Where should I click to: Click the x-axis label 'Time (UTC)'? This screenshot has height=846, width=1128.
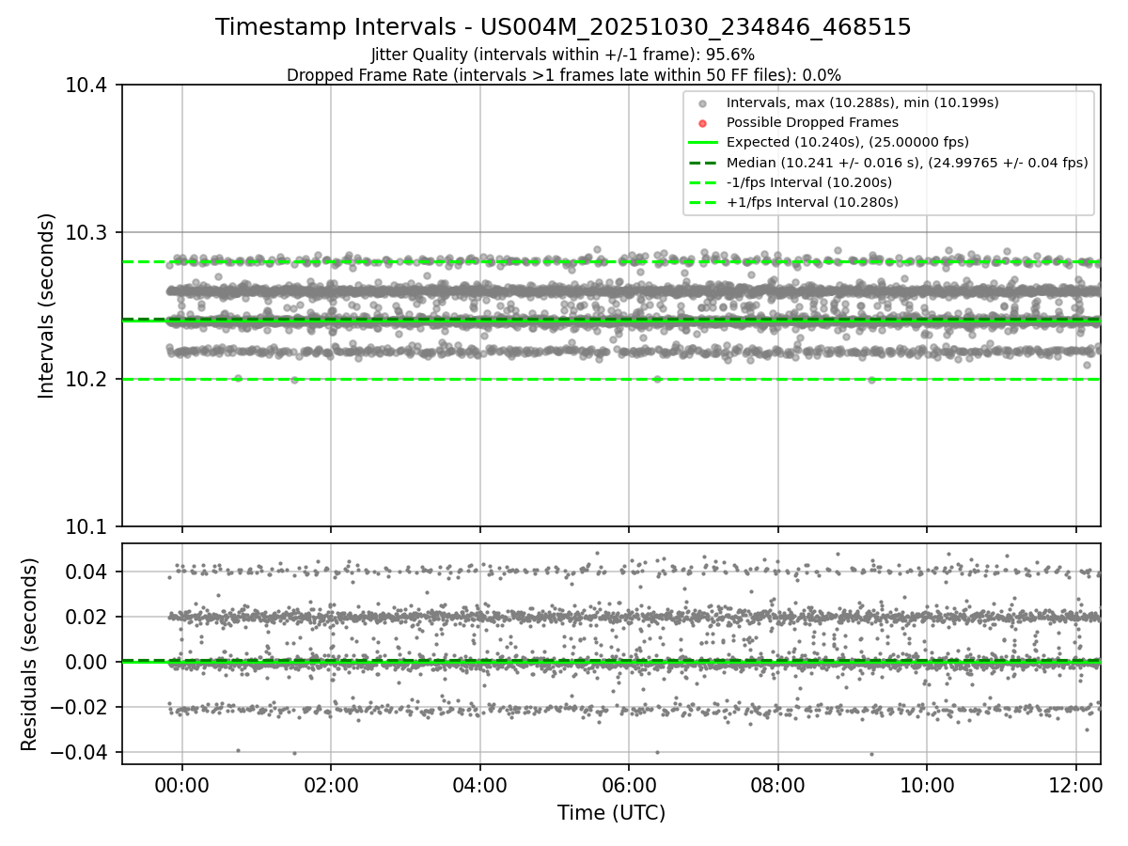[x=611, y=813]
